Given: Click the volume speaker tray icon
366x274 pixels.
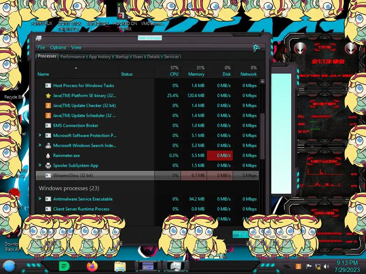Looking at the screenshot, I should pyautogui.click(x=326, y=266).
